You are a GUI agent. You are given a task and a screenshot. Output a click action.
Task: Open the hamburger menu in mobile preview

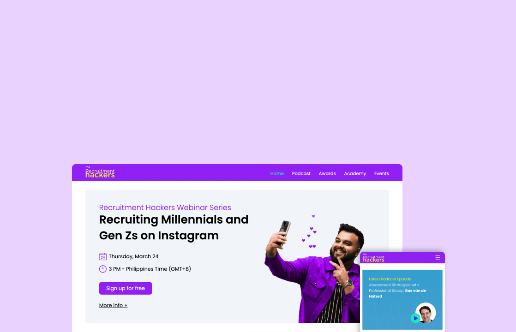(438, 258)
